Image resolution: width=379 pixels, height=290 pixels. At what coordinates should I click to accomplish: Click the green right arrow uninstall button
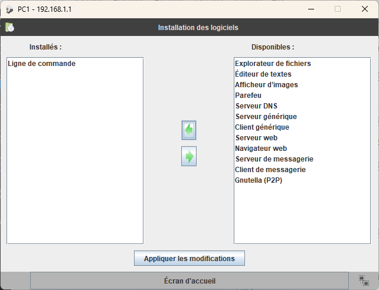(189, 157)
